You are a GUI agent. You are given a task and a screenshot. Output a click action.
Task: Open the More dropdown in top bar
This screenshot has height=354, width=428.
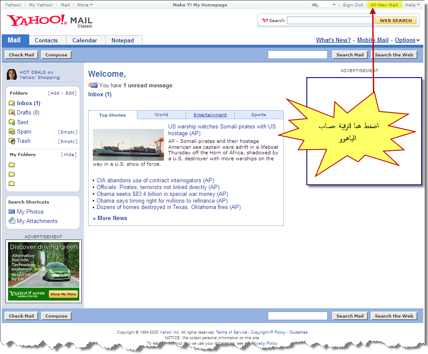point(85,5)
